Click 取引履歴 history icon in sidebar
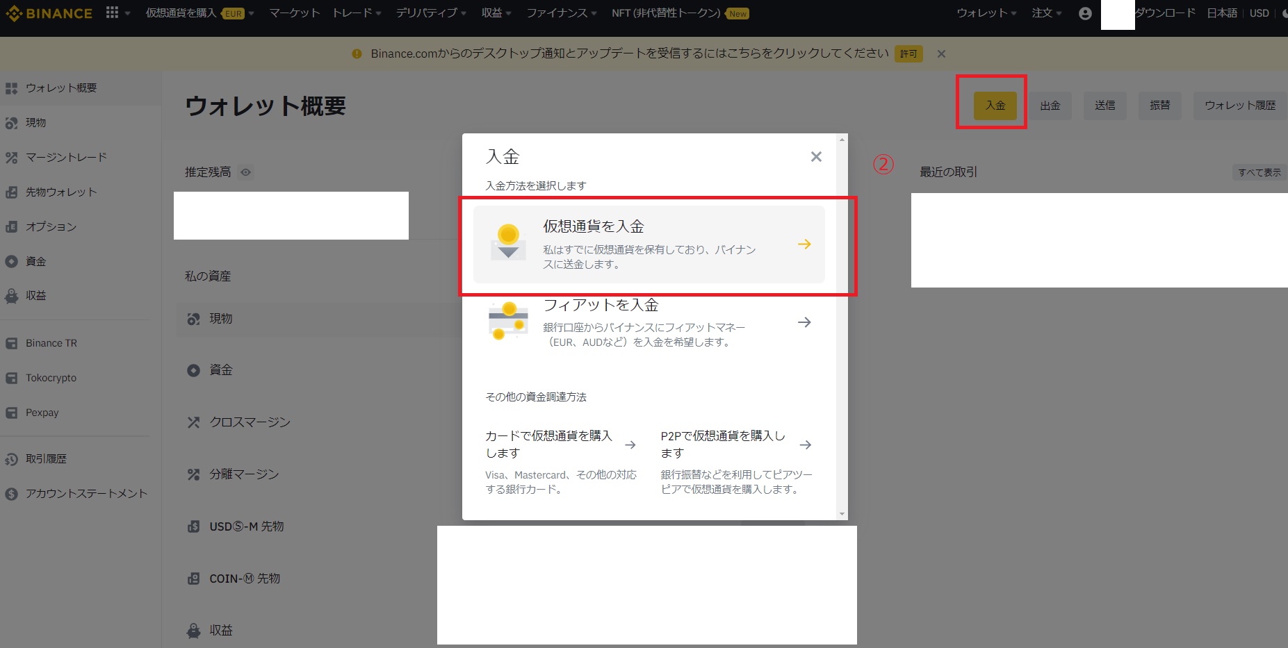The width and height of the screenshot is (1288, 648). (x=11, y=459)
